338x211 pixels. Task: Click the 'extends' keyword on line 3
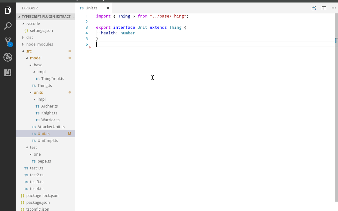(158, 27)
